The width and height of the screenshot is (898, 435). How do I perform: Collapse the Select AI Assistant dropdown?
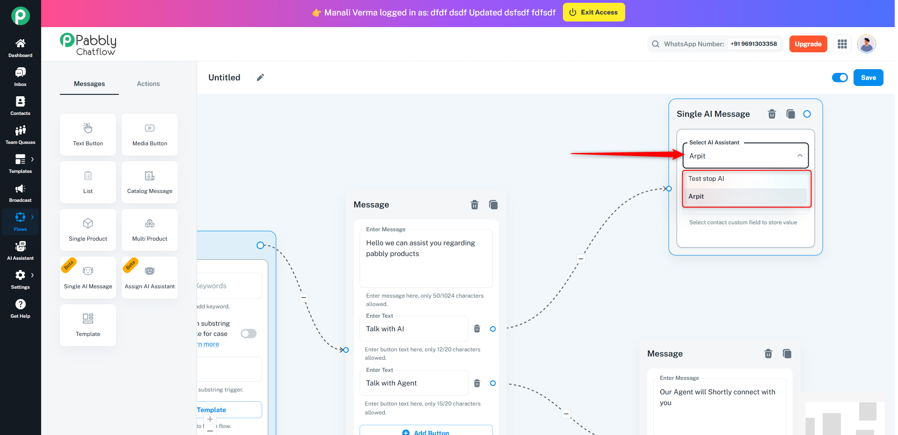tap(800, 156)
